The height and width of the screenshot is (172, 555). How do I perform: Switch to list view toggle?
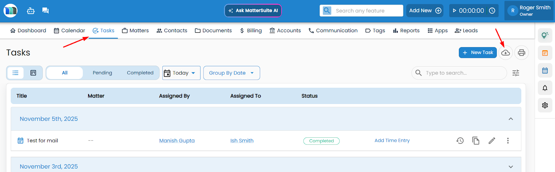pyautogui.click(x=16, y=73)
